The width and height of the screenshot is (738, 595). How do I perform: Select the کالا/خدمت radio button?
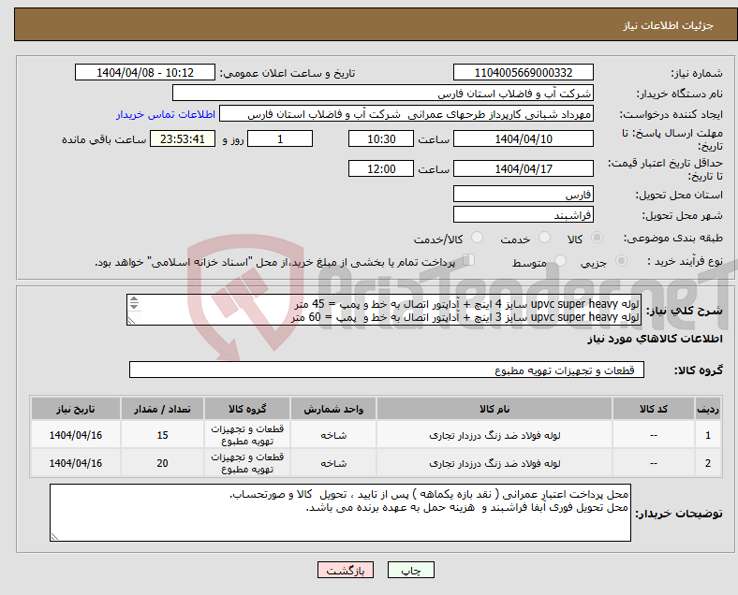click(478, 238)
